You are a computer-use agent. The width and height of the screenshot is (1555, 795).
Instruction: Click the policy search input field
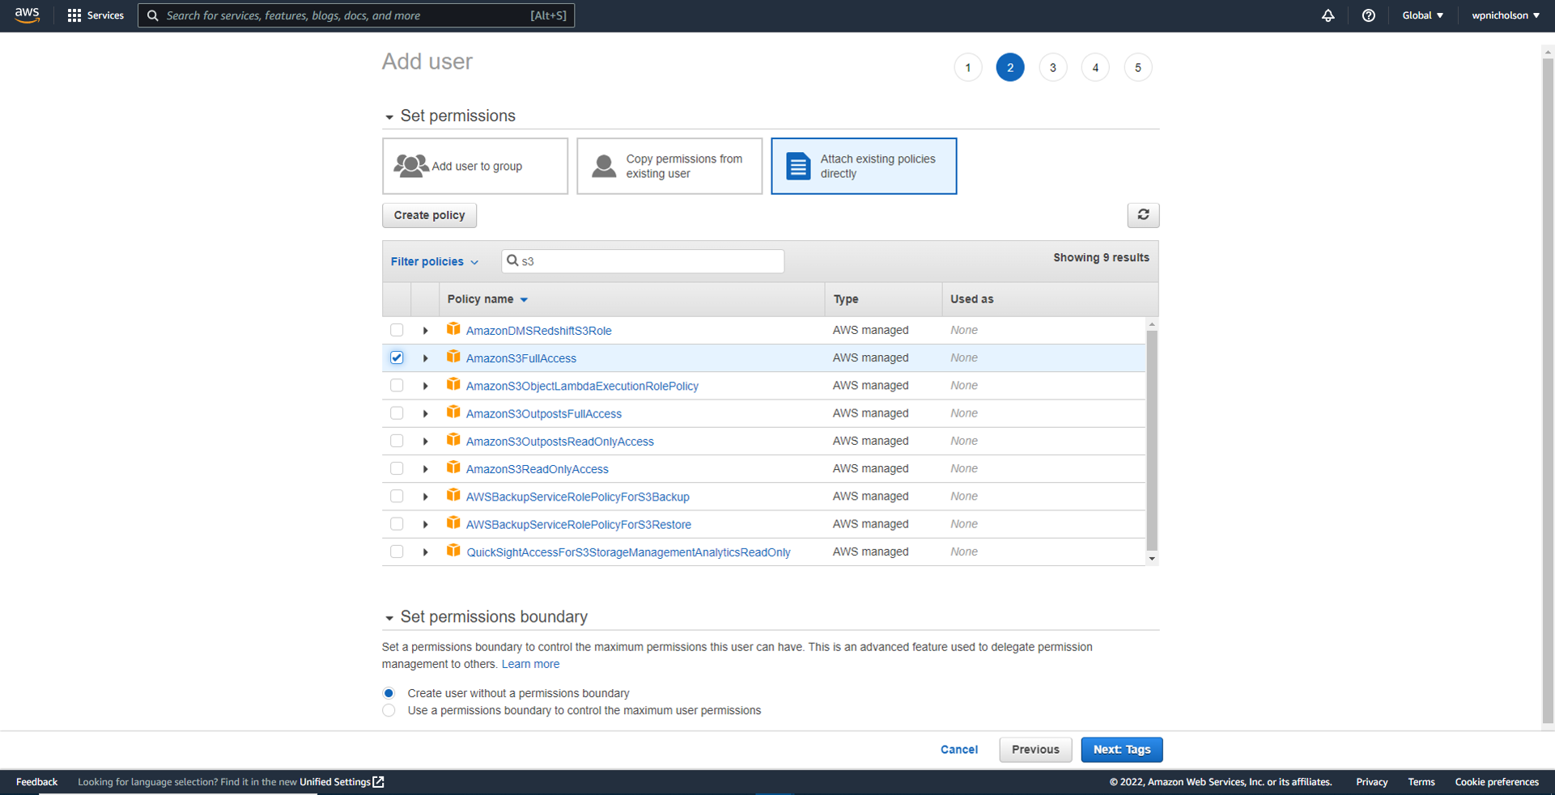[642, 260]
